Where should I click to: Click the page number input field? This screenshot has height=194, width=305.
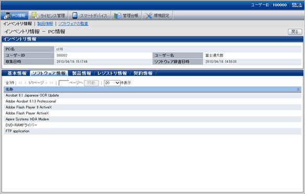64,83
